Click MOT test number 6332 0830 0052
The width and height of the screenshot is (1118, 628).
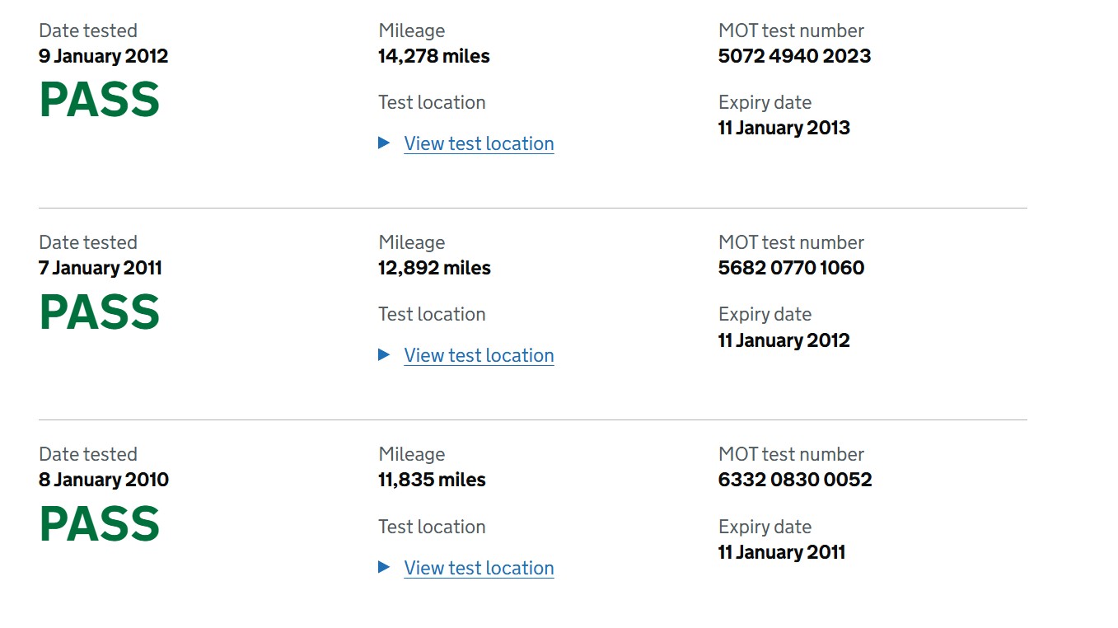pyautogui.click(x=795, y=480)
